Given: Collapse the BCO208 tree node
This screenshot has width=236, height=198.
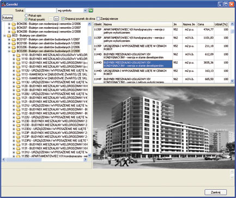Looking at the screenshot, I should point(9,51).
